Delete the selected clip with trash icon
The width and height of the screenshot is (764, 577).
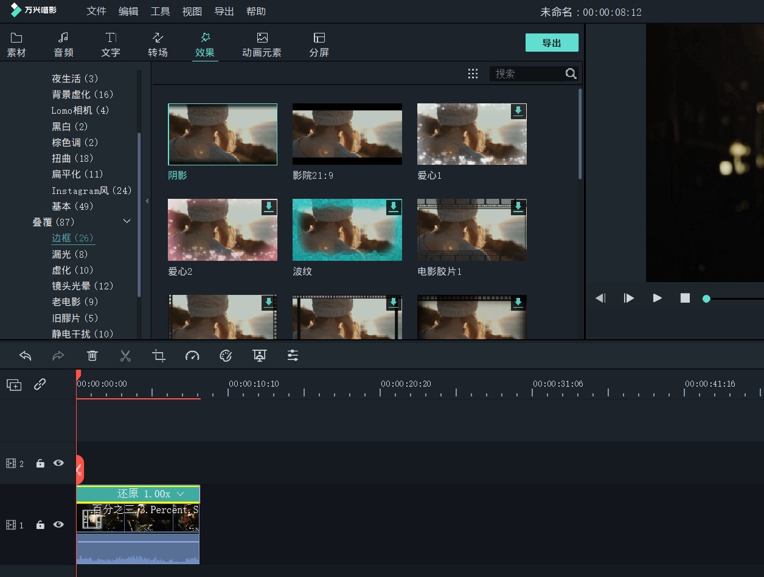92,356
